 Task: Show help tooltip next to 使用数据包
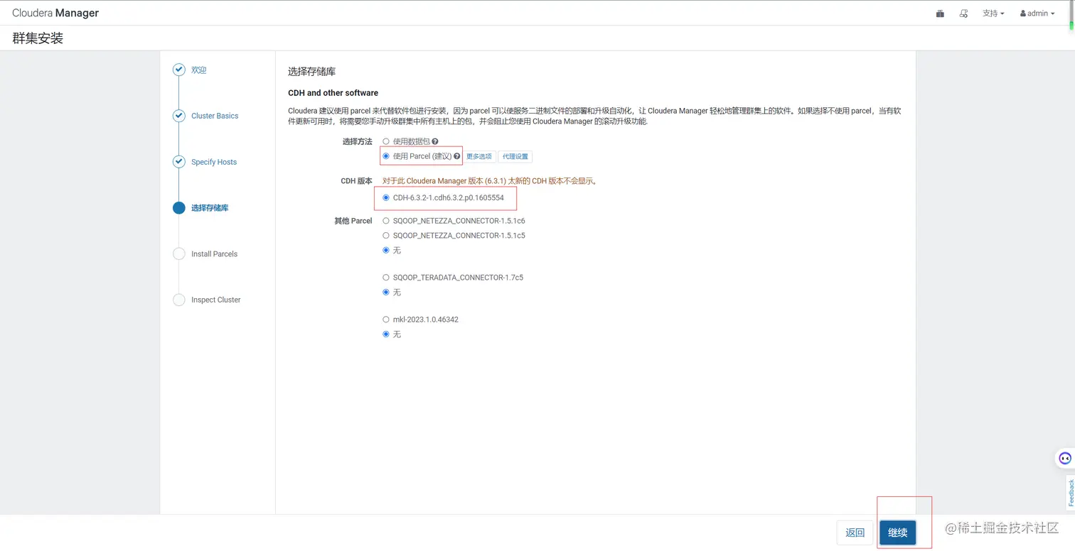pyautogui.click(x=435, y=141)
